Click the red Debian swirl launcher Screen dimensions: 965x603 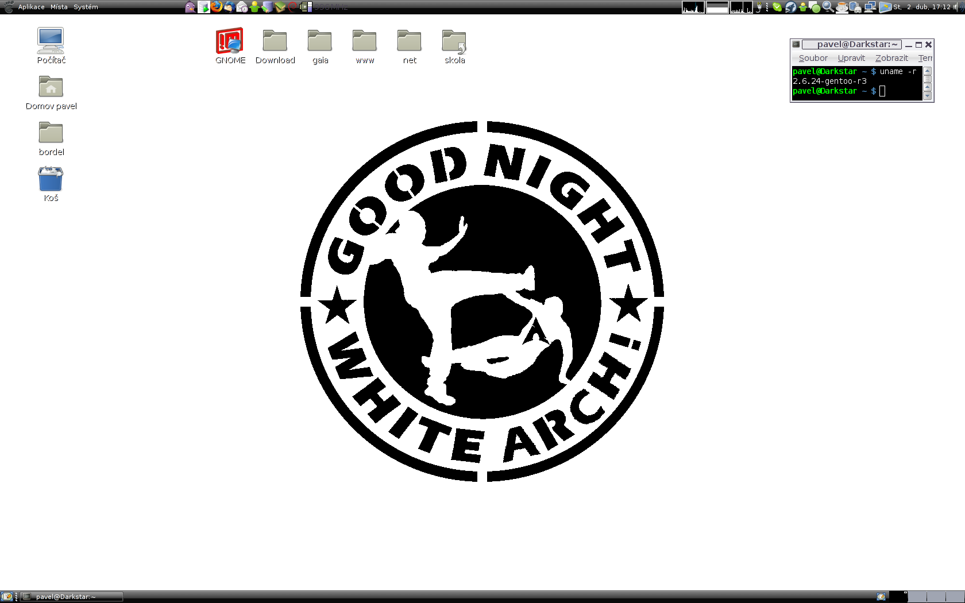pyautogui.click(x=292, y=7)
